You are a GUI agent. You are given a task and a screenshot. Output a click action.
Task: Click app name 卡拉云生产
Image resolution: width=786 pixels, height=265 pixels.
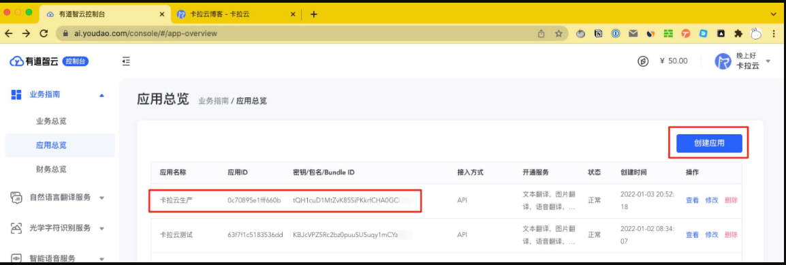[175, 200]
